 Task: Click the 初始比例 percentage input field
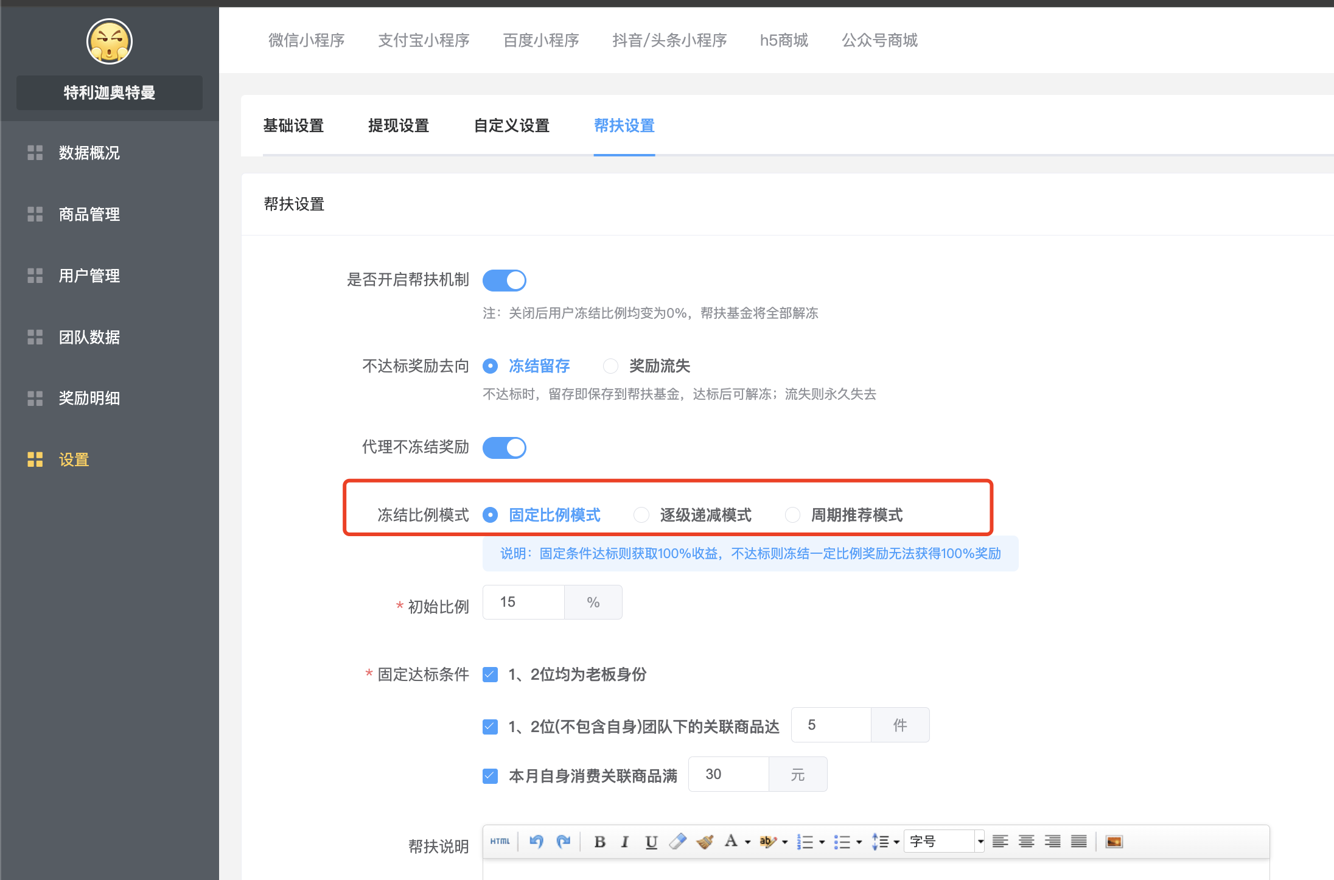click(x=524, y=602)
